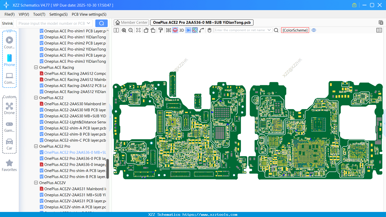
Task: Open OnePlus ACE2 Pro 2AA536-0 image file
Action: coord(73,165)
